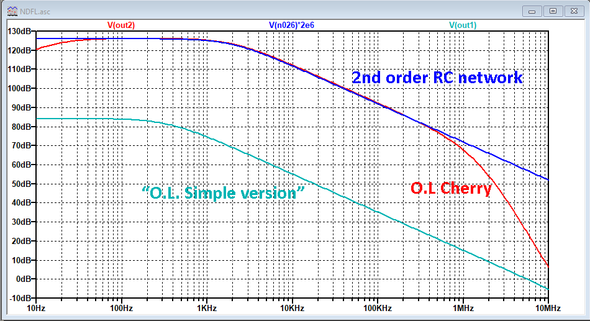Click the 100Hz horizontal axis label
590x321 pixels.
tap(121, 309)
